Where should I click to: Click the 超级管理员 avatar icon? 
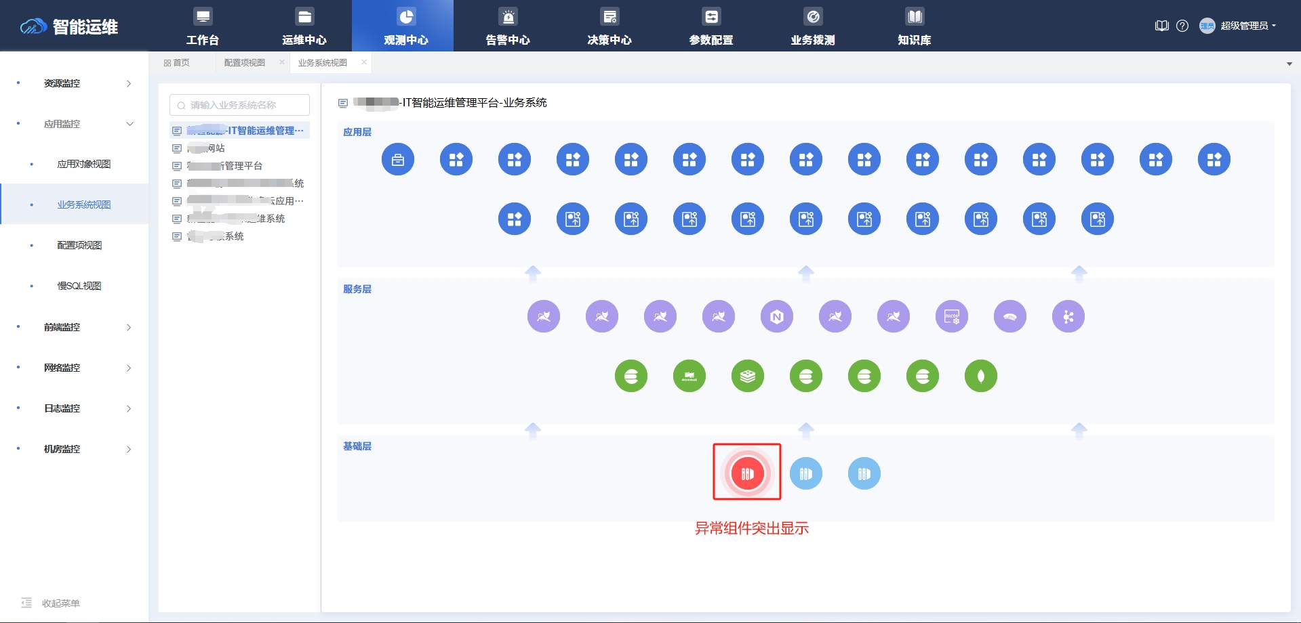pyautogui.click(x=1207, y=25)
